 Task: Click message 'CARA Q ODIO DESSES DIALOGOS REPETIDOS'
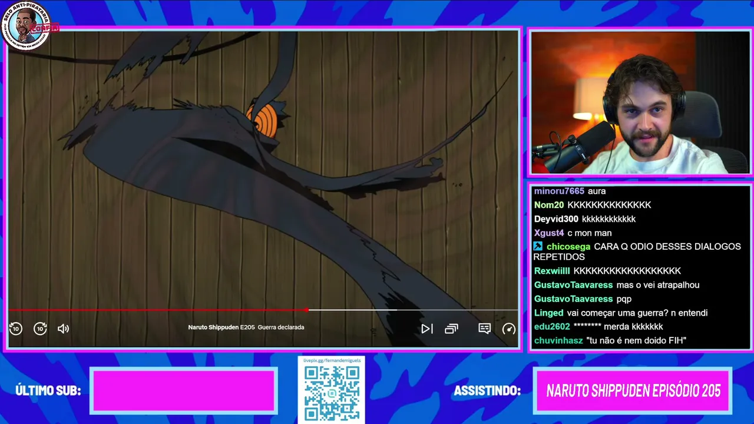tap(637, 251)
